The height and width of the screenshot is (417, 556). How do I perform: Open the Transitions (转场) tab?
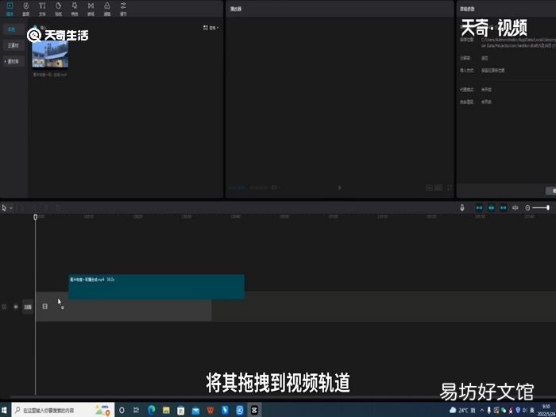[x=91, y=9]
